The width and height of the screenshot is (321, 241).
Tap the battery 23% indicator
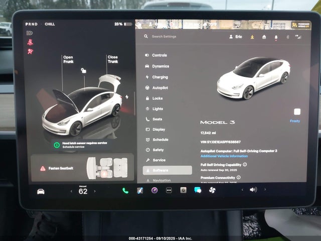[123, 24]
